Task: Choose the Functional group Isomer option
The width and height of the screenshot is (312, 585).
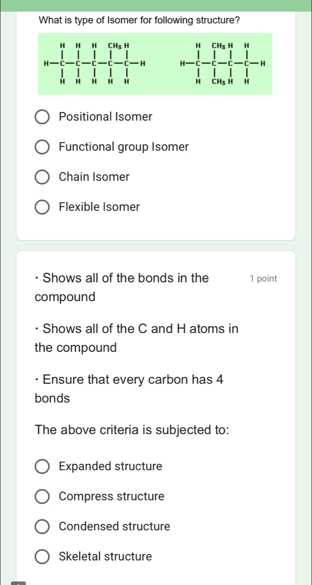Action: click(42, 147)
